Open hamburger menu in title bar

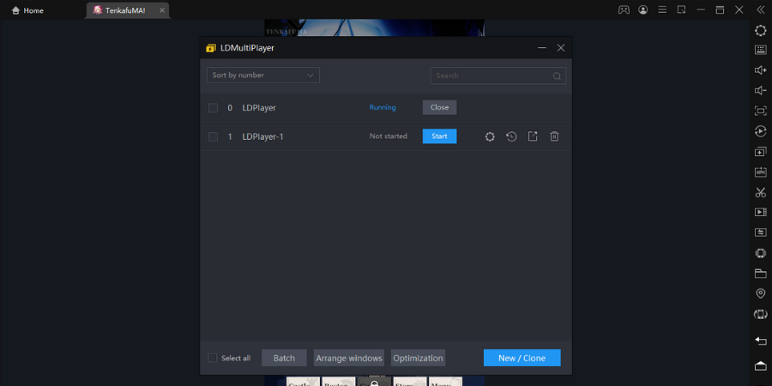(x=662, y=9)
